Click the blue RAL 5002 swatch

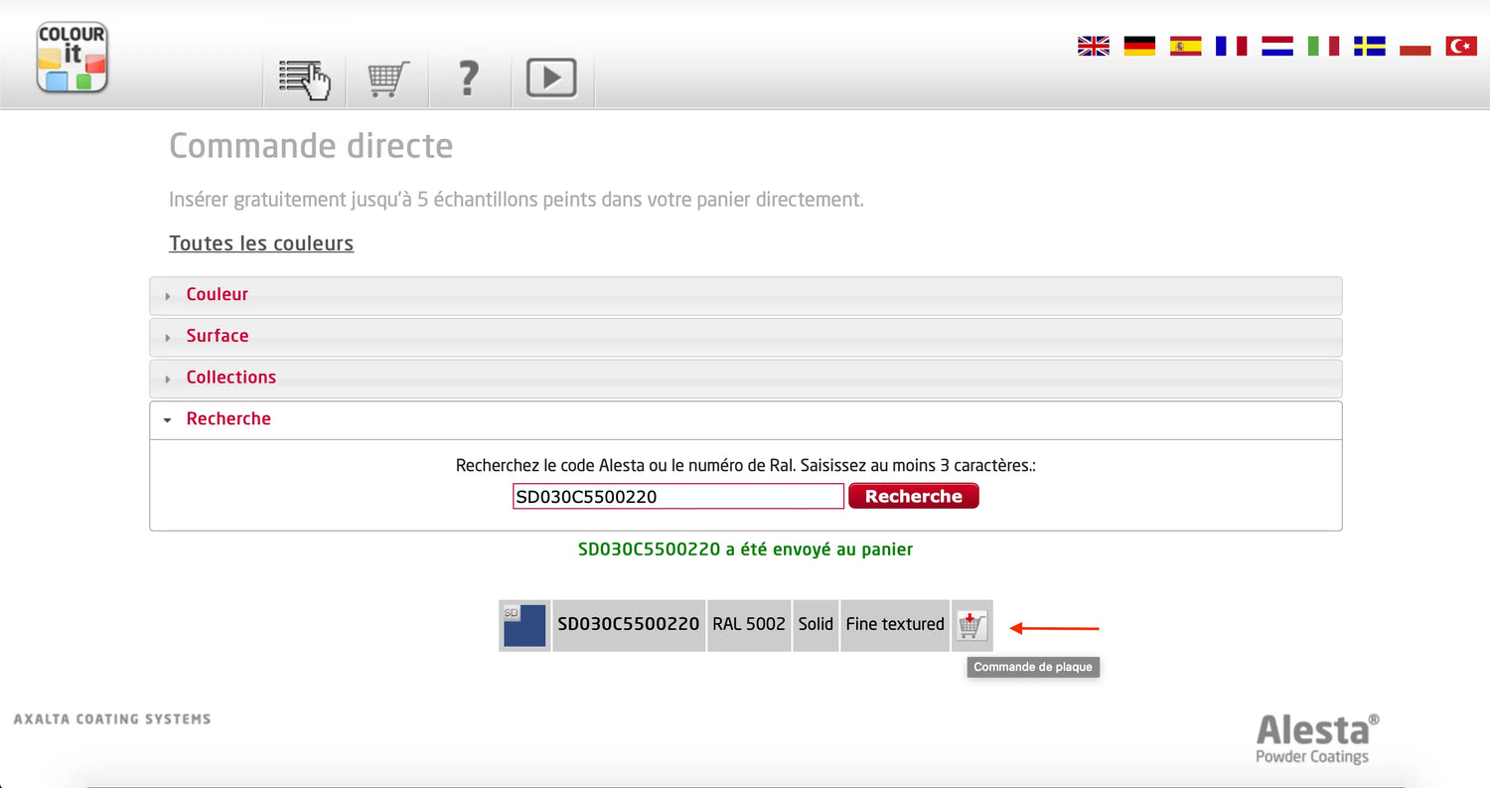click(524, 625)
